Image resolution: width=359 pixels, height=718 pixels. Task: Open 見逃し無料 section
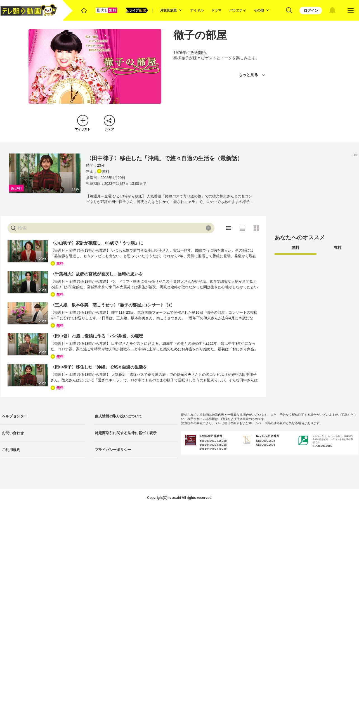point(106,10)
